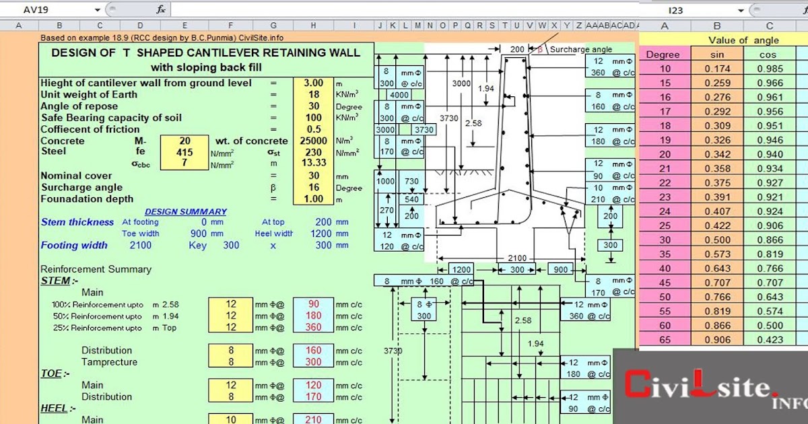Select the sin value 0.174 for 10 degrees
This screenshot has width=808, height=424.
(x=716, y=67)
